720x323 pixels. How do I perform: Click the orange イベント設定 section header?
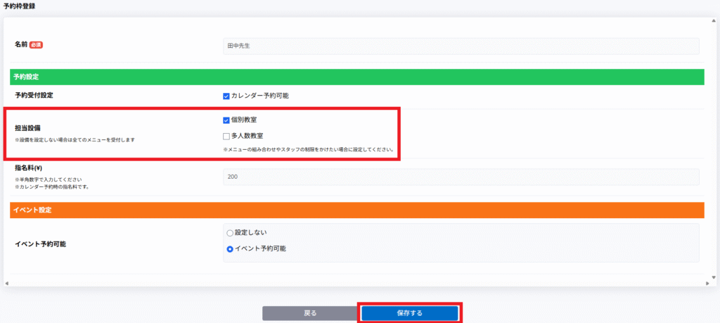click(356, 210)
